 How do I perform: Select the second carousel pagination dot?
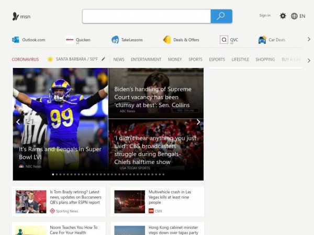[x=57, y=174]
